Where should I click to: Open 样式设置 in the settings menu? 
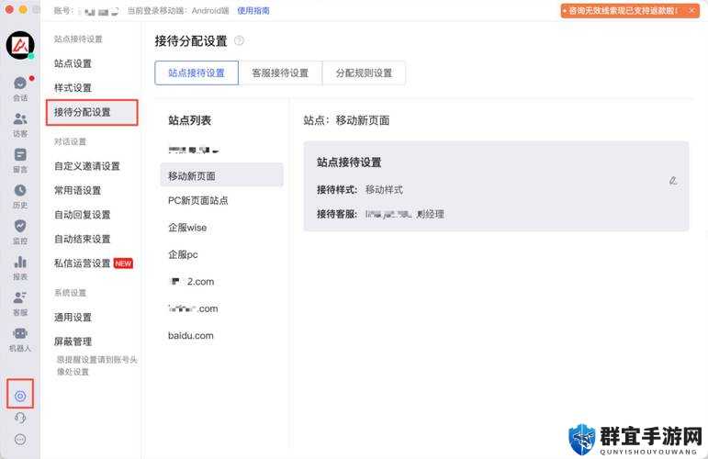73,88
